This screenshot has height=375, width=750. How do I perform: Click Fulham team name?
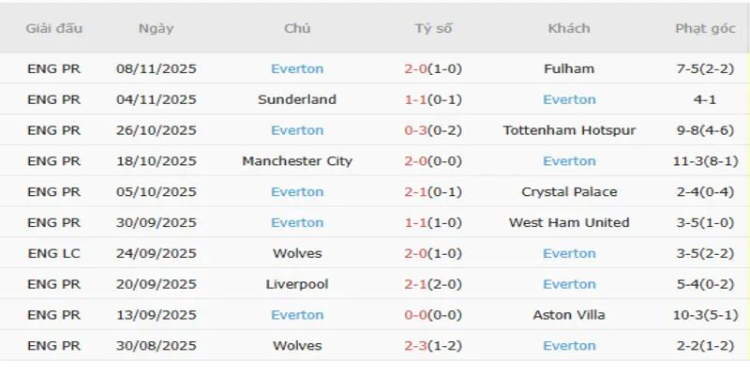click(x=569, y=68)
